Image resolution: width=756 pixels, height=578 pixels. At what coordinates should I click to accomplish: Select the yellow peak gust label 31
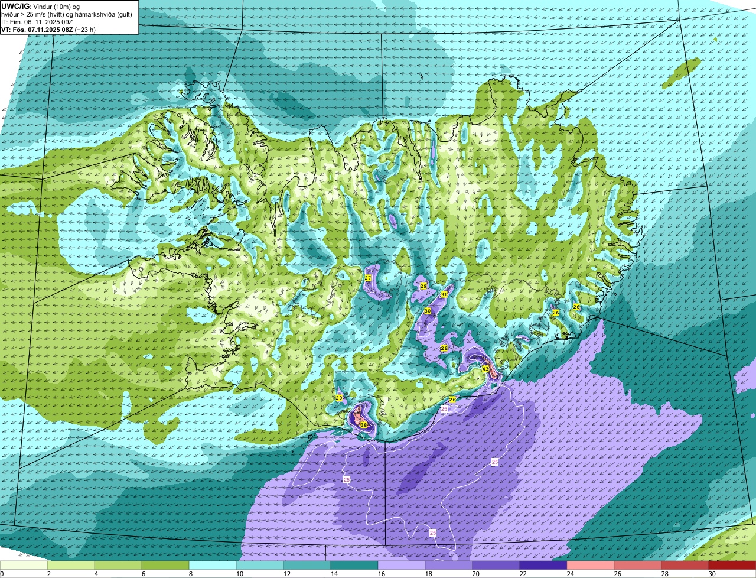444,294
